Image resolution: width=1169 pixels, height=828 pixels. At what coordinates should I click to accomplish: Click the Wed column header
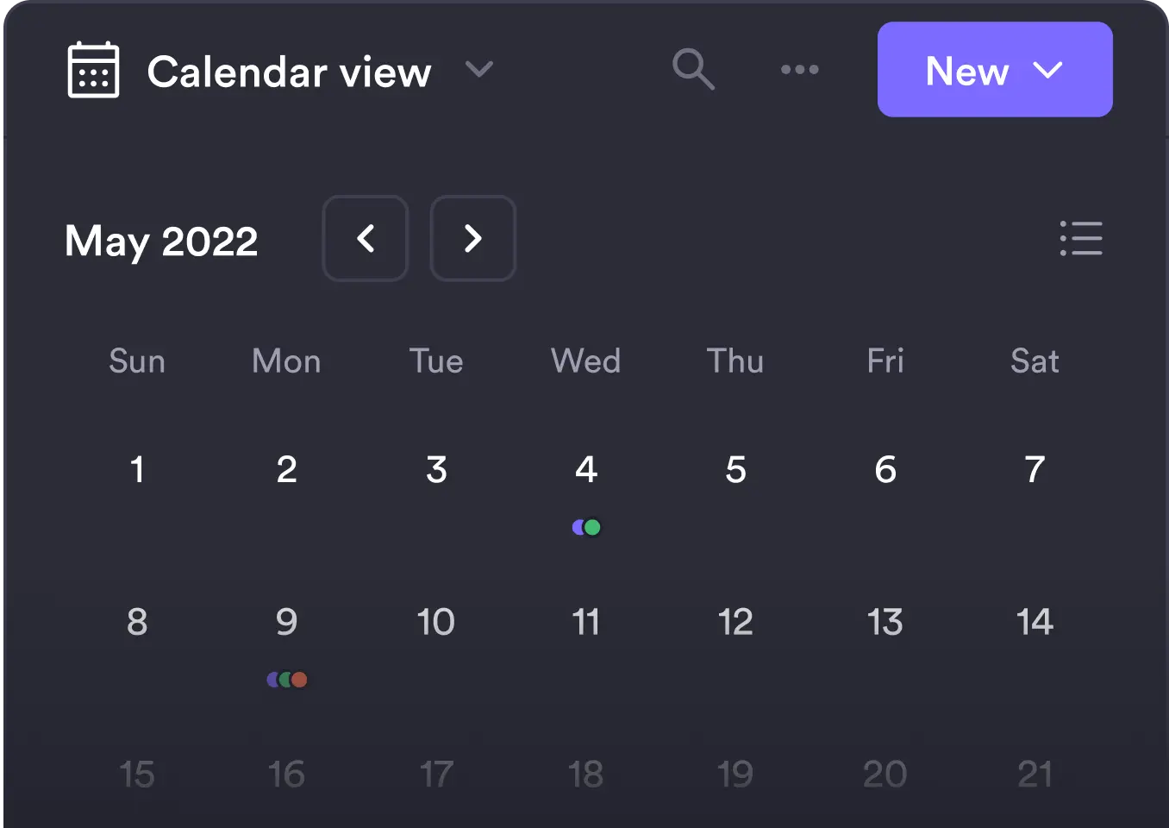coord(586,361)
